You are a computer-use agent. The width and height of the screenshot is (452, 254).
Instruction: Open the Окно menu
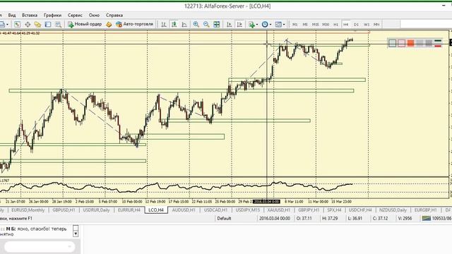94,16
